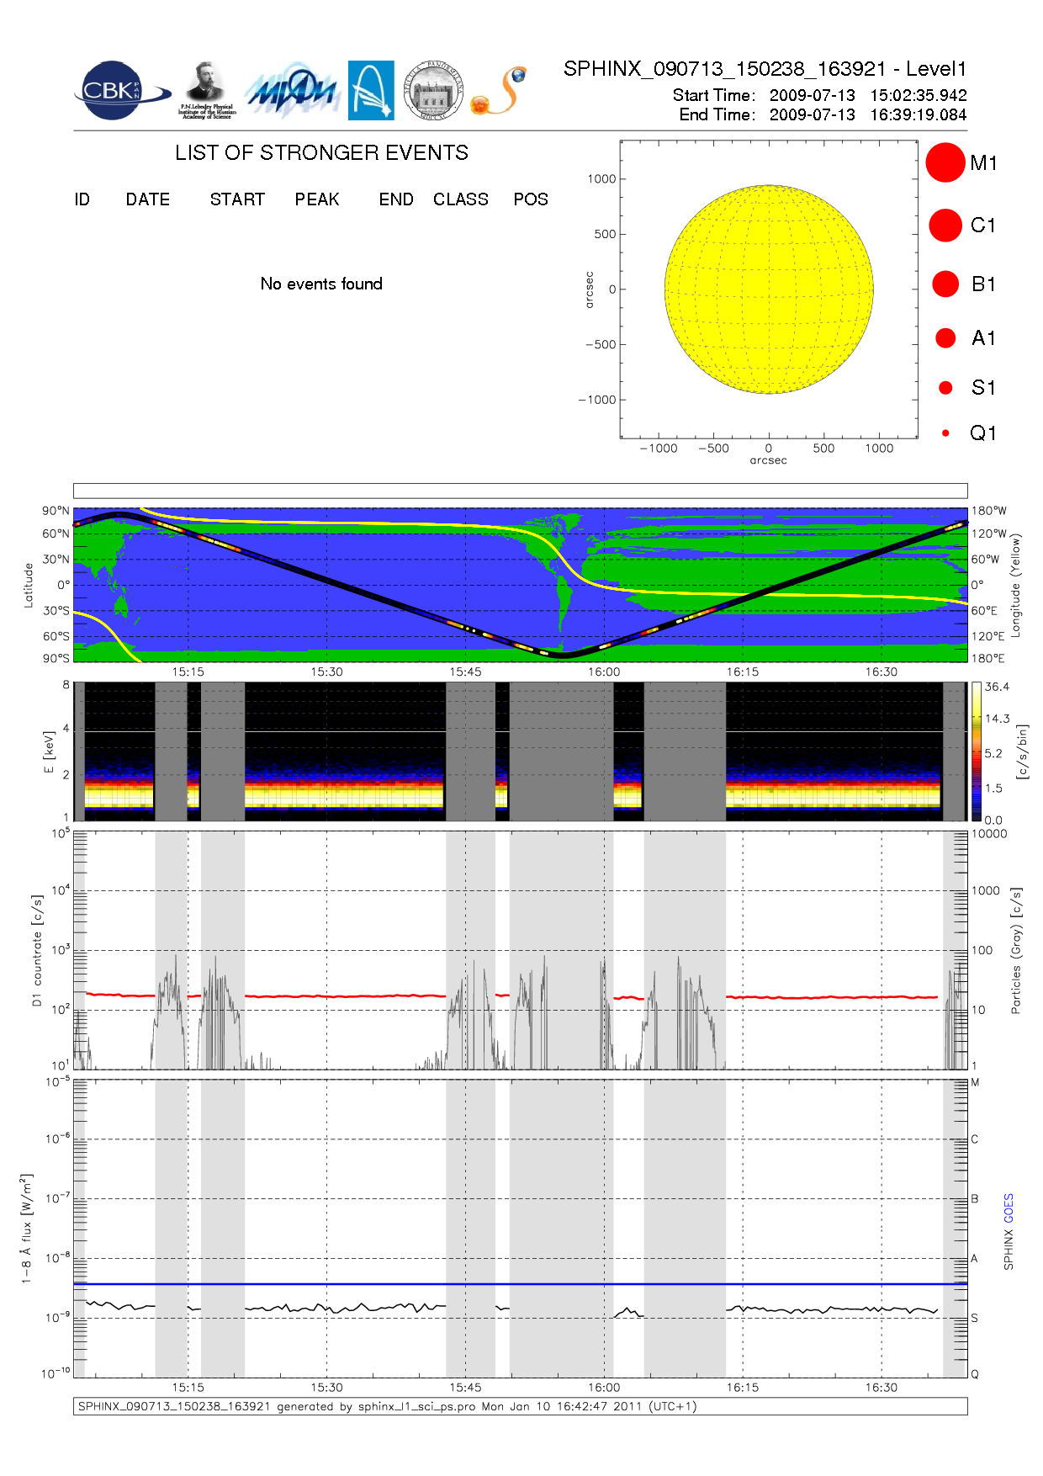
Task: Click the blue stylized MIFI logo
Action: coord(291,91)
